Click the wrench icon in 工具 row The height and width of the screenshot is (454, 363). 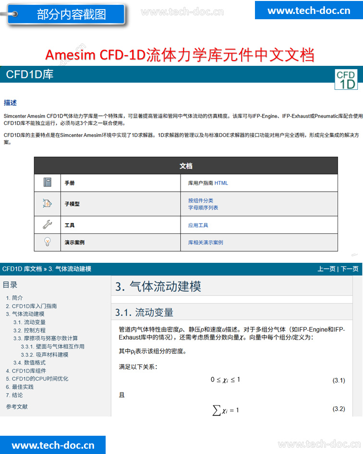pos(47,225)
